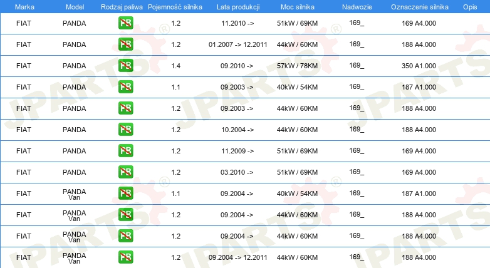The image size is (490, 268).
Task: Click the petrol fuel icon in the 11.2010 row
Action: (125, 23)
